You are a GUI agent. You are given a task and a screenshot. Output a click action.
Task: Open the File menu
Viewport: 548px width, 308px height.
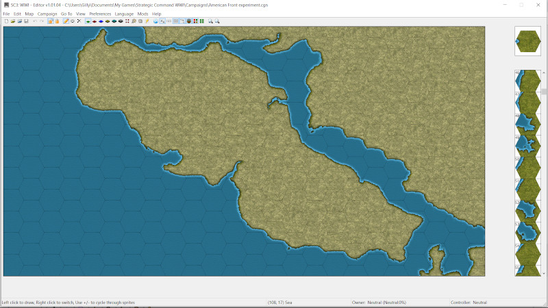6,14
